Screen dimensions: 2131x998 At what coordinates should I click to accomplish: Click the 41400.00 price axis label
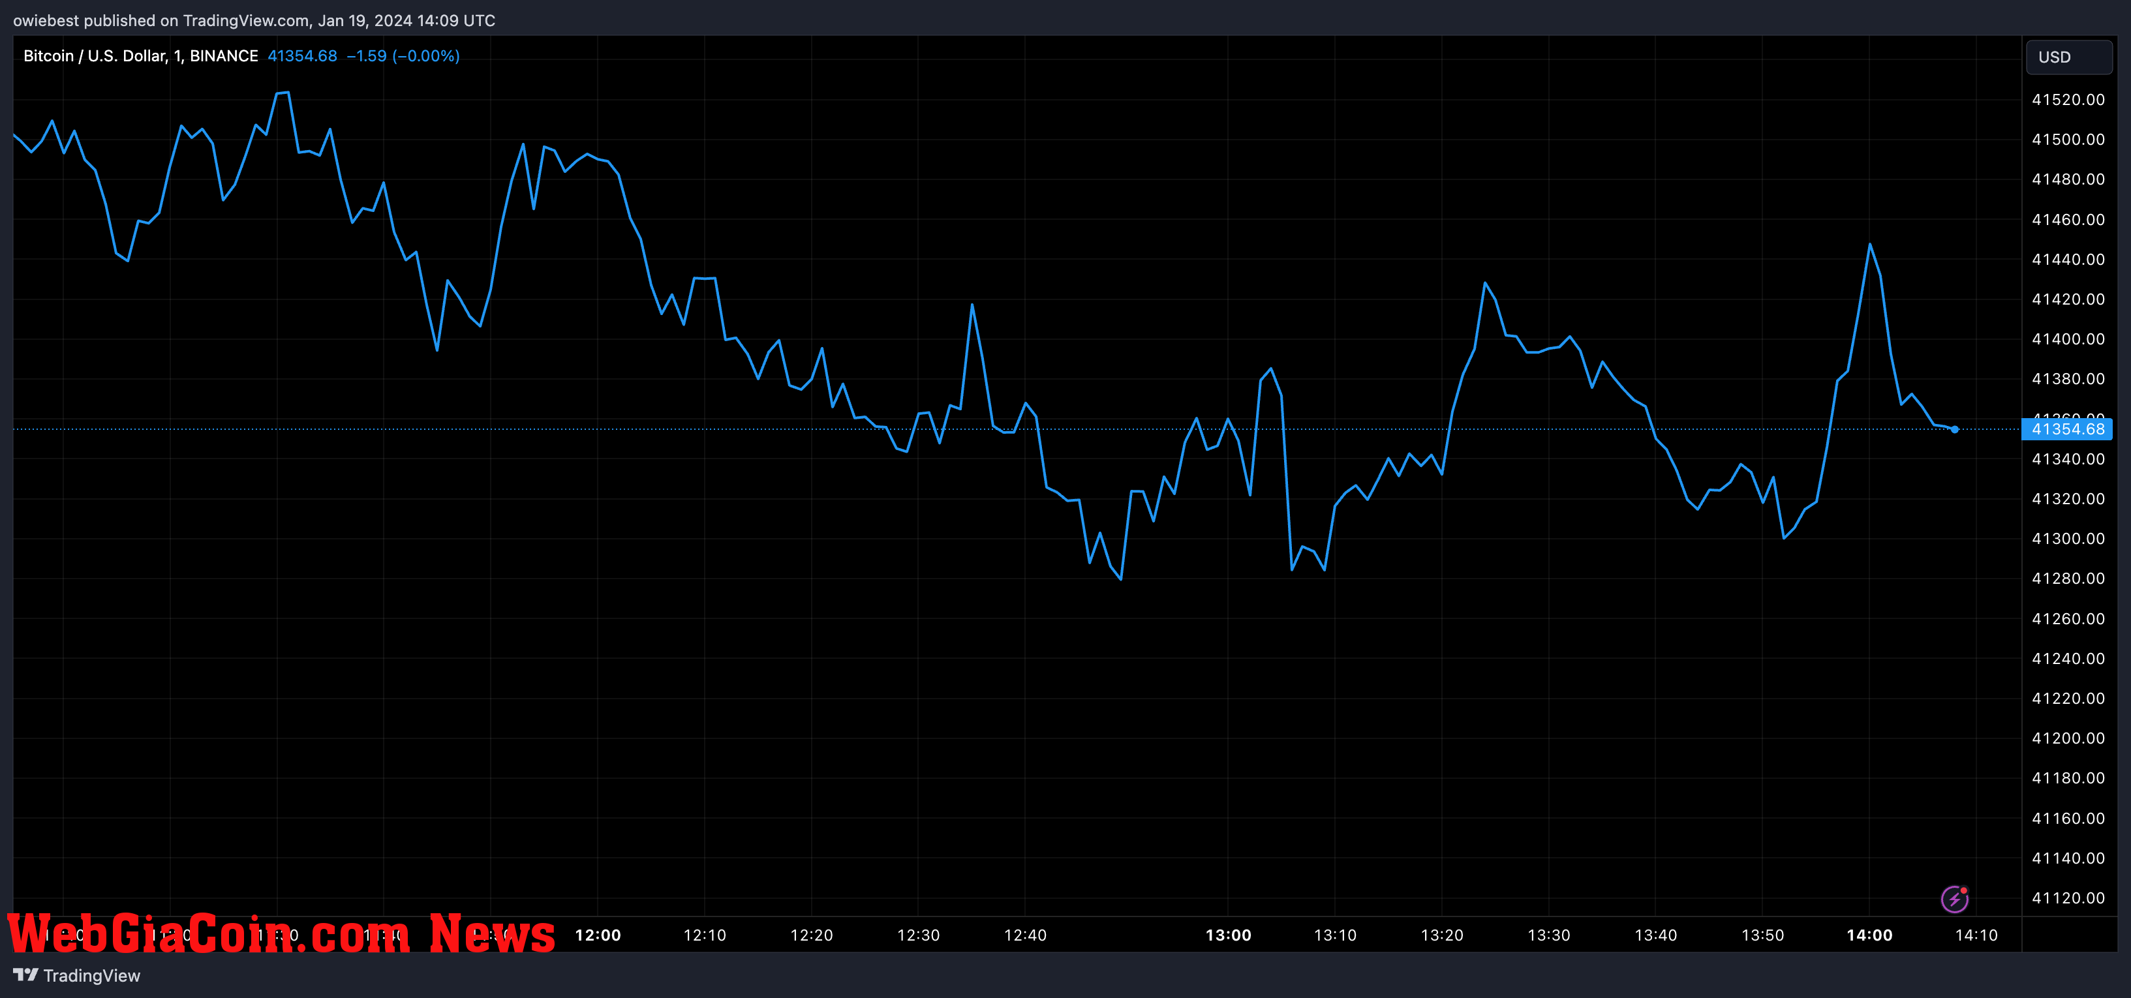[2068, 339]
